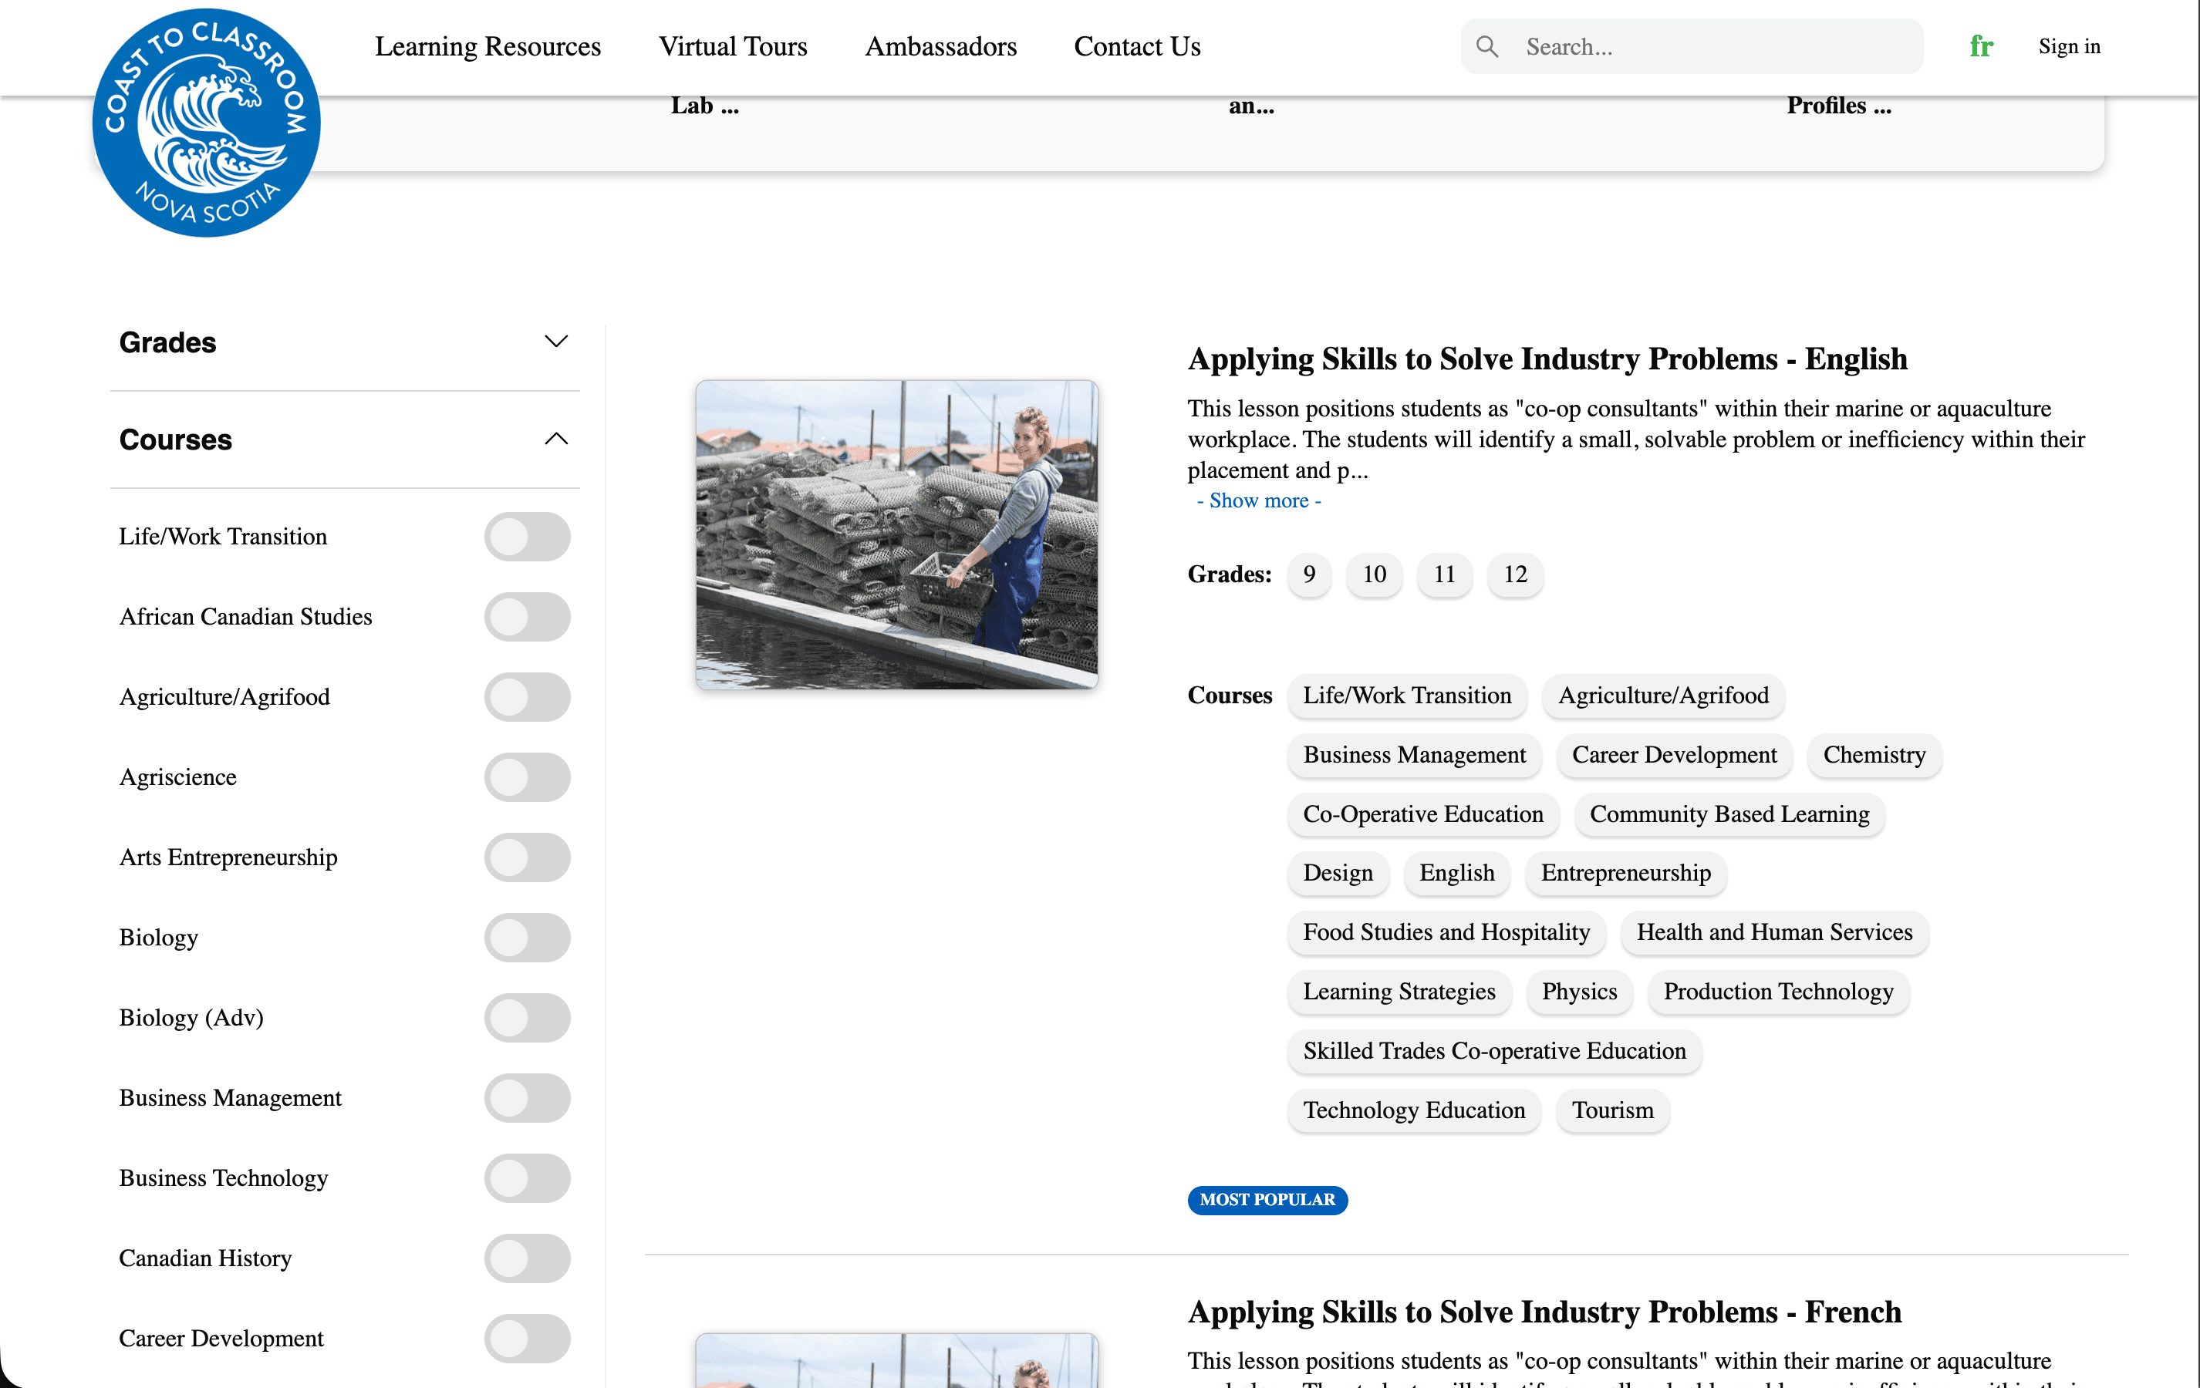Open Applying Skills to Solve Industry Problems - English
Viewport: 2200px width, 1388px height.
click(x=1547, y=359)
